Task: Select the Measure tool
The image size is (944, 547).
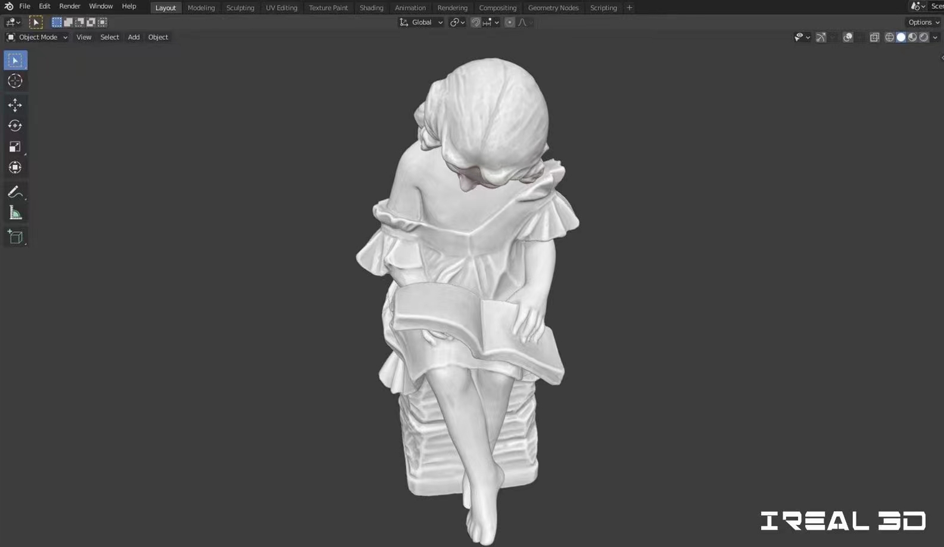Action: [15, 212]
